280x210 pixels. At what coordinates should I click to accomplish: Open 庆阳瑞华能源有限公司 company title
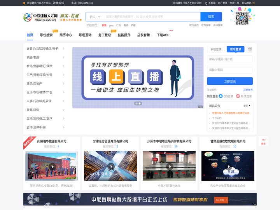click(52, 141)
